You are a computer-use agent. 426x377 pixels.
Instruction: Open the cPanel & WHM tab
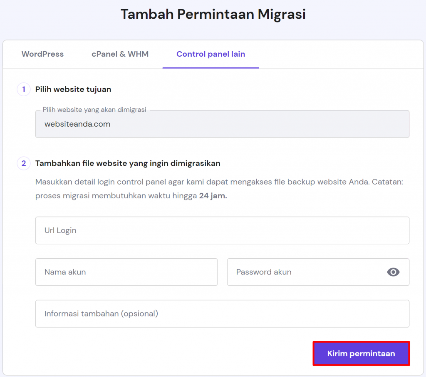point(120,54)
